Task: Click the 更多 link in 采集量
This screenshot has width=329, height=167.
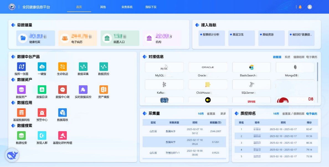Action: pyautogui.click(x=223, y=114)
